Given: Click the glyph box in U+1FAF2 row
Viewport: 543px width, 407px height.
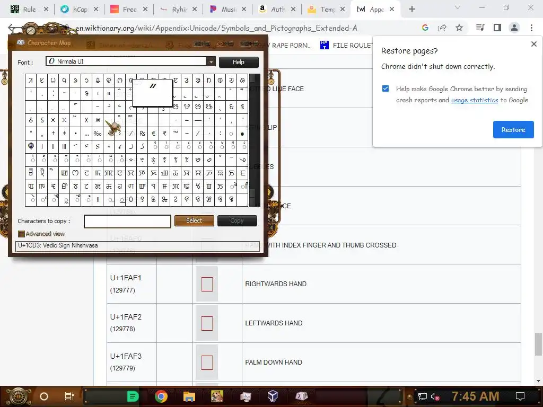Looking at the screenshot, I should (x=207, y=323).
